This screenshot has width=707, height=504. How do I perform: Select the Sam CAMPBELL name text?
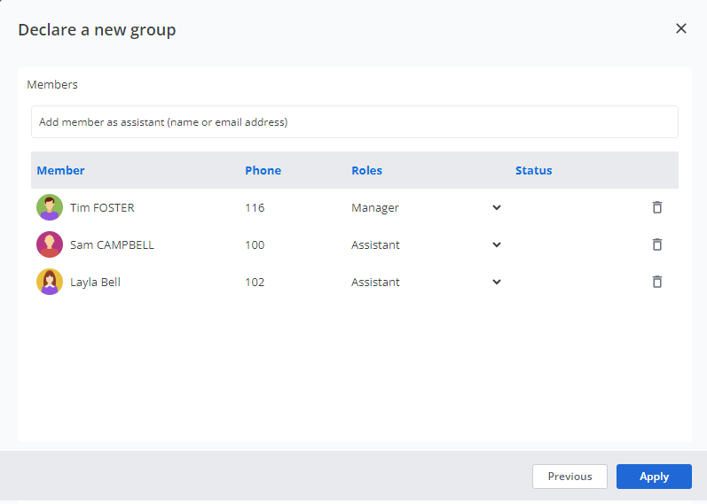click(112, 244)
